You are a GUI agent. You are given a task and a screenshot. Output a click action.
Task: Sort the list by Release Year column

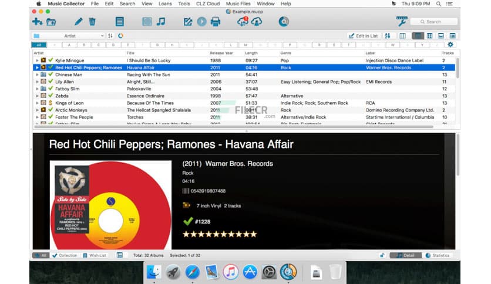click(221, 53)
